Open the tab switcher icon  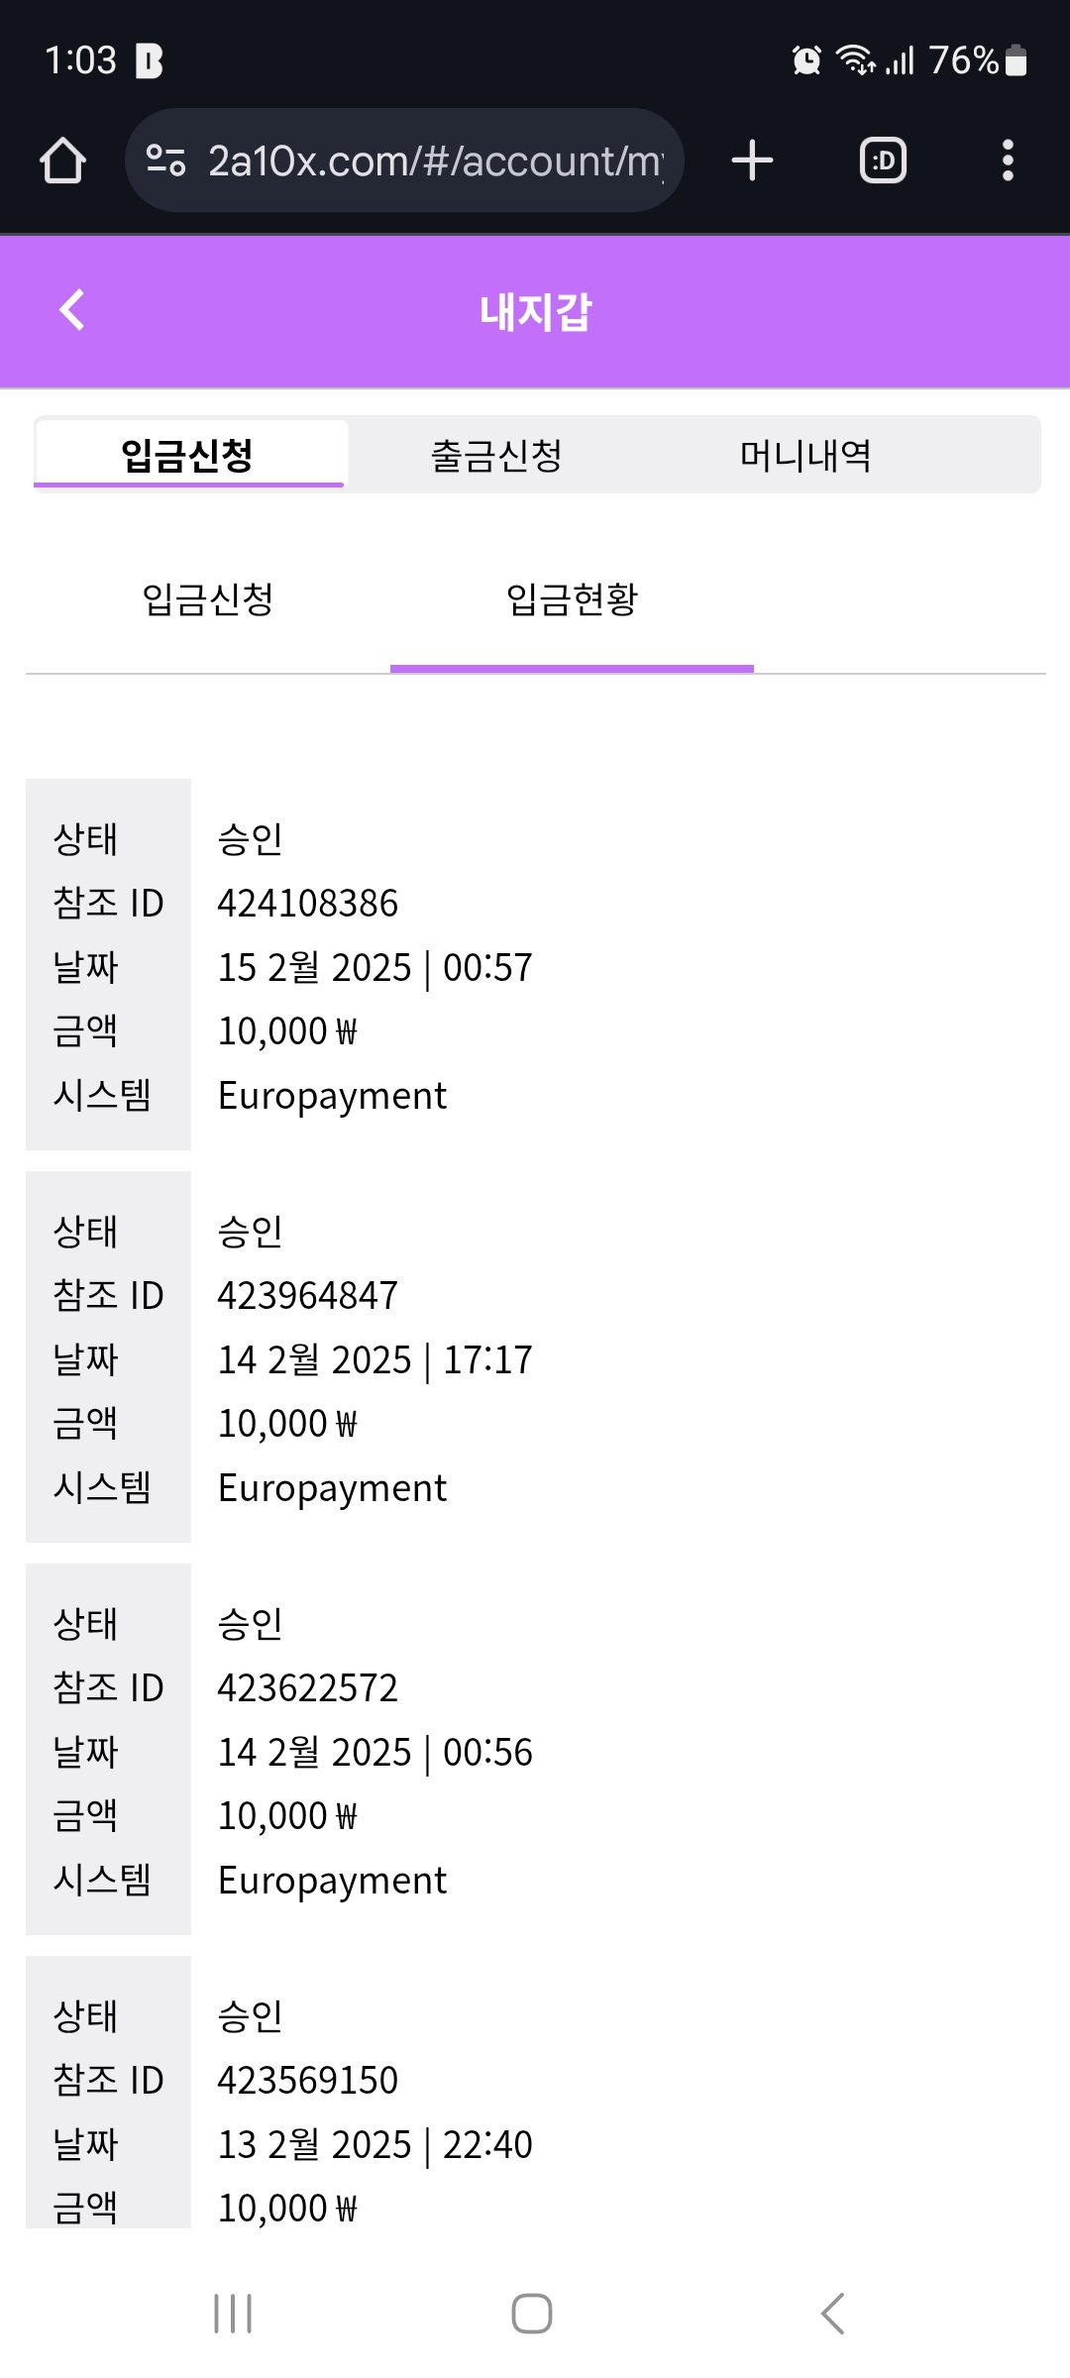click(883, 161)
